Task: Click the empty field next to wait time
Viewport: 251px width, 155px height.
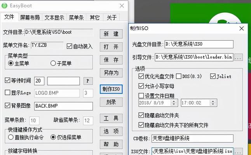Action: click(x=64, y=81)
